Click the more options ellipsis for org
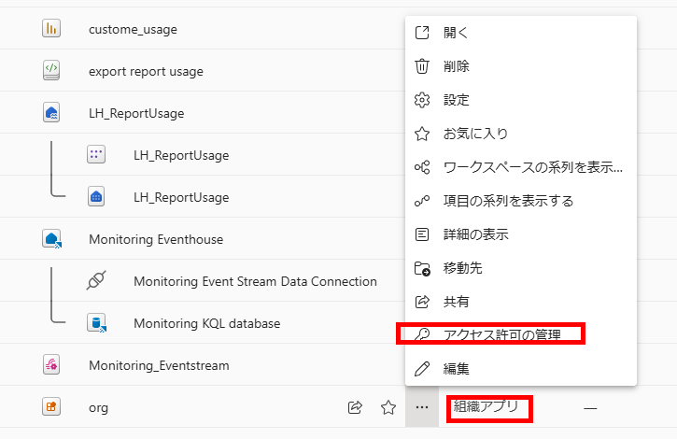Screen dimensions: 677x439 click(x=422, y=407)
